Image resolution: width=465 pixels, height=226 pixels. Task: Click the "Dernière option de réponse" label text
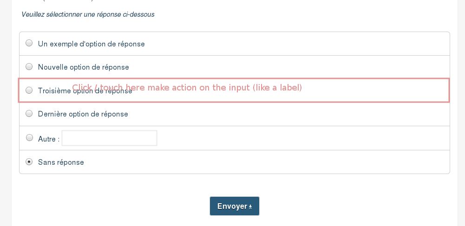click(x=83, y=114)
